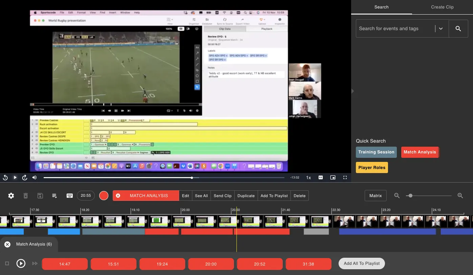This screenshot has height=275, width=473.
Task: Open the 1x playback speed menu
Action: (308, 177)
